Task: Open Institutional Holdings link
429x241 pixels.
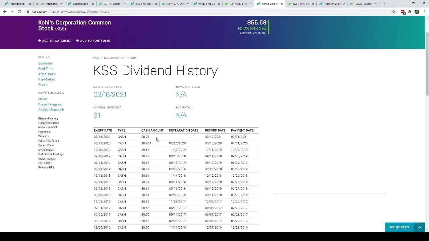Action: tap(51, 154)
